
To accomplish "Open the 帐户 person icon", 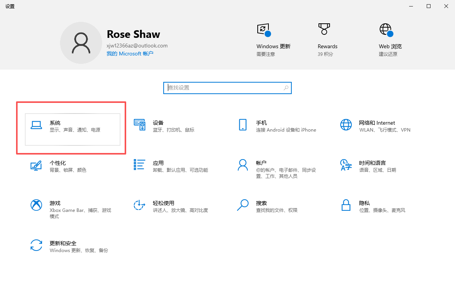I will pos(242,164).
